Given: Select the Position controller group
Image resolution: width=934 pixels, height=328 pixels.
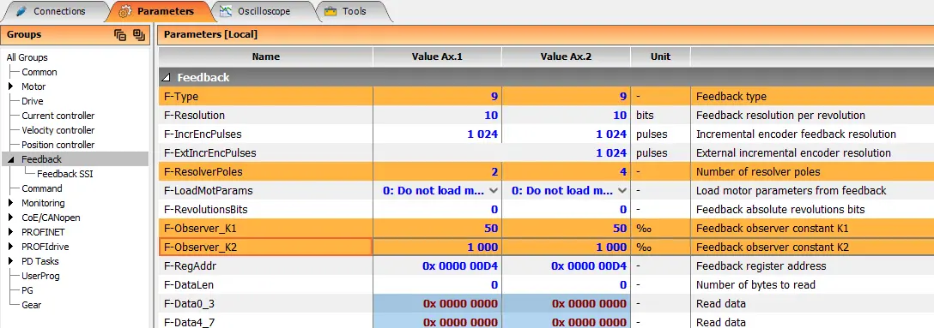Looking at the screenshot, I should (x=58, y=145).
